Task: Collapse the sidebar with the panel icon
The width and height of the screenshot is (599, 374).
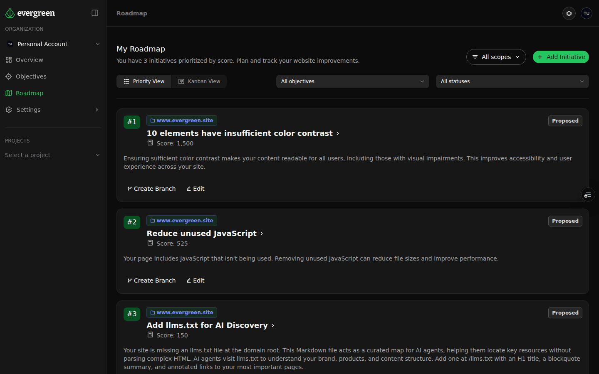Action: [x=95, y=13]
